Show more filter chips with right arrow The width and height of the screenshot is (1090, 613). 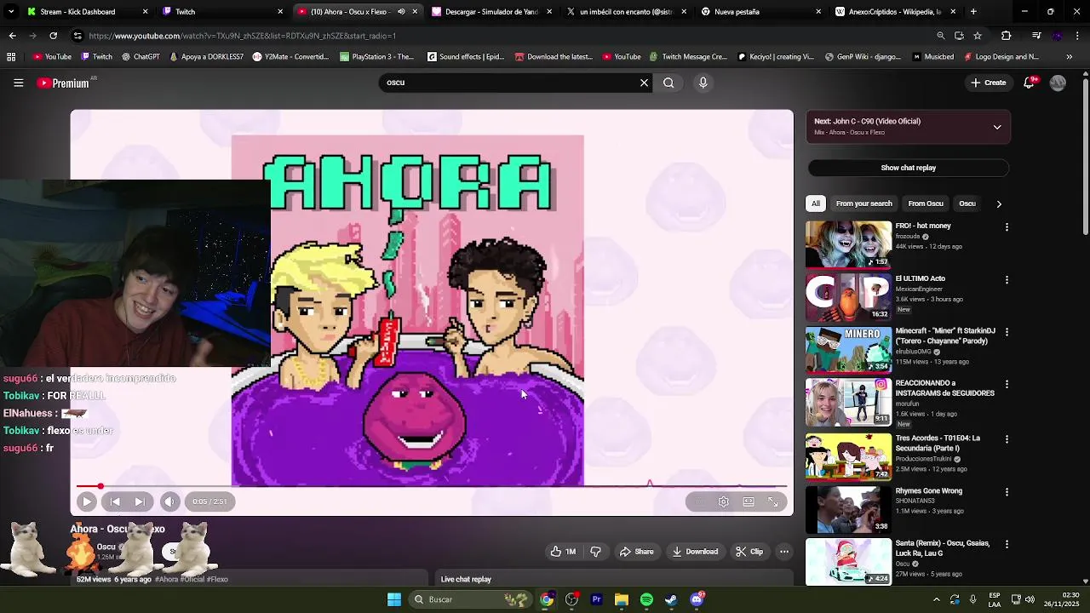999,203
